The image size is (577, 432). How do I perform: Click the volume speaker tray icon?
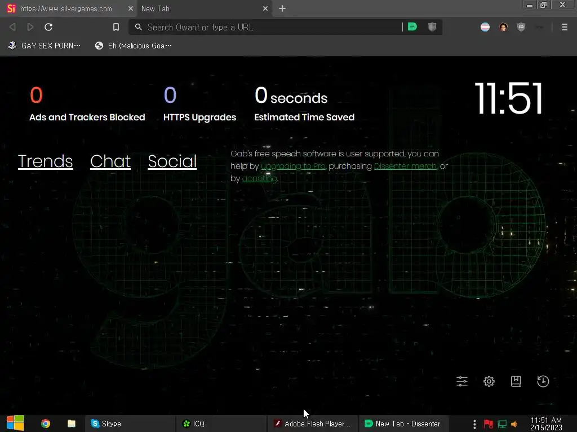[x=514, y=424]
